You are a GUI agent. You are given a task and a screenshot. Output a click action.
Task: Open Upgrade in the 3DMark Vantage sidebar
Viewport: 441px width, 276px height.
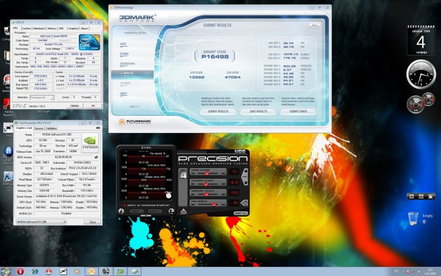(x=125, y=83)
